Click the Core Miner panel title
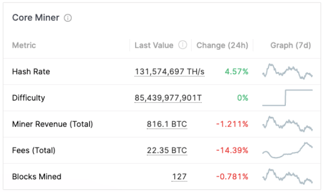 point(36,18)
